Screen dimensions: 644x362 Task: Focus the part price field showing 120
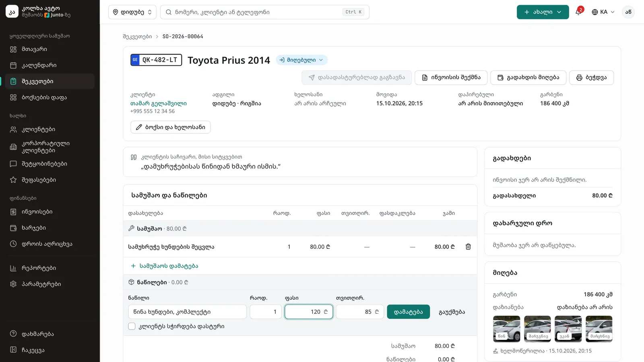309,312
